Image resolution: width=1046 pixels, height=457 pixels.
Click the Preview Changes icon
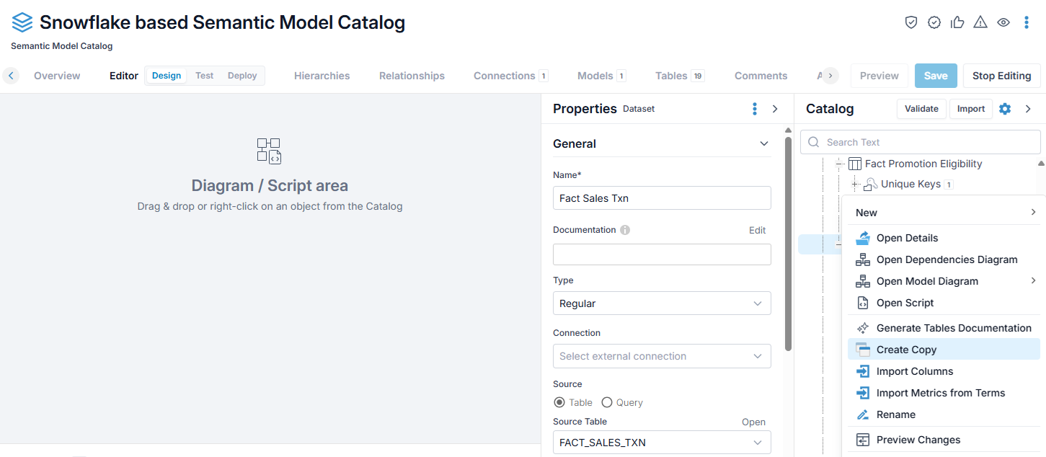862,440
